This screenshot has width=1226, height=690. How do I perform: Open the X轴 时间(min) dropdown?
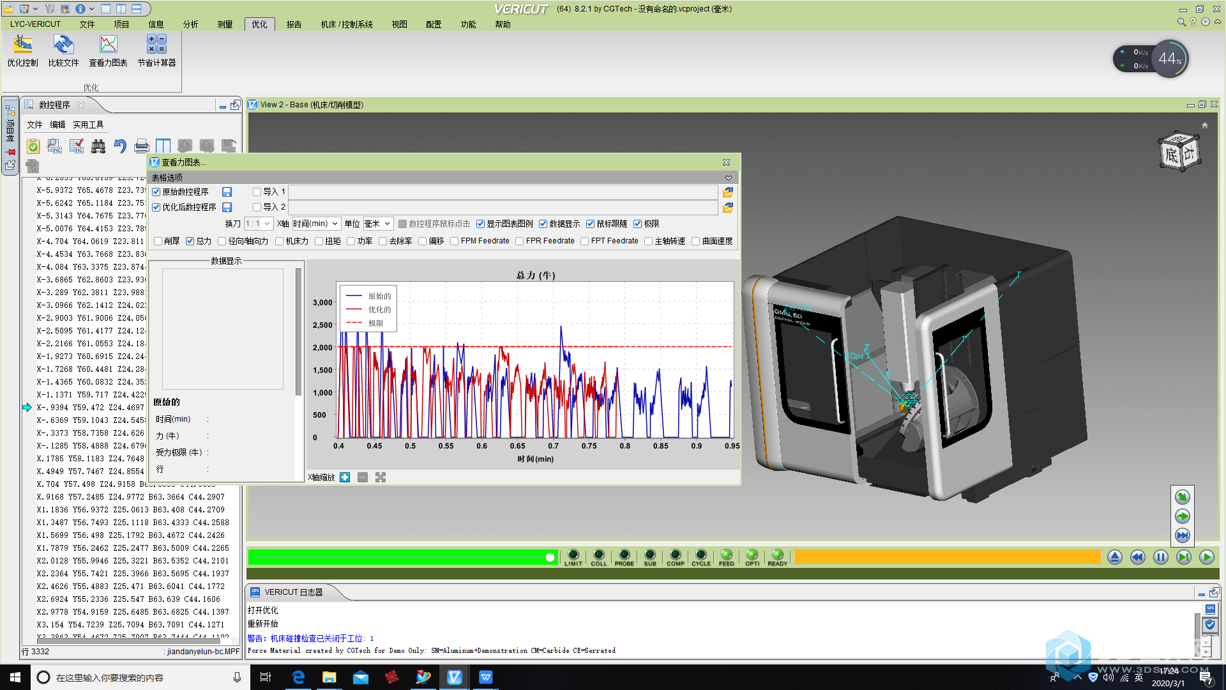pyautogui.click(x=316, y=224)
